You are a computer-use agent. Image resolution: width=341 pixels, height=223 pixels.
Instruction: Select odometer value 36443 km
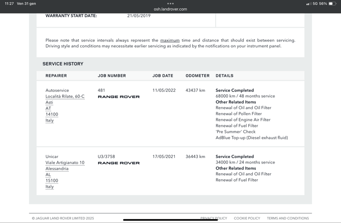click(x=195, y=157)
